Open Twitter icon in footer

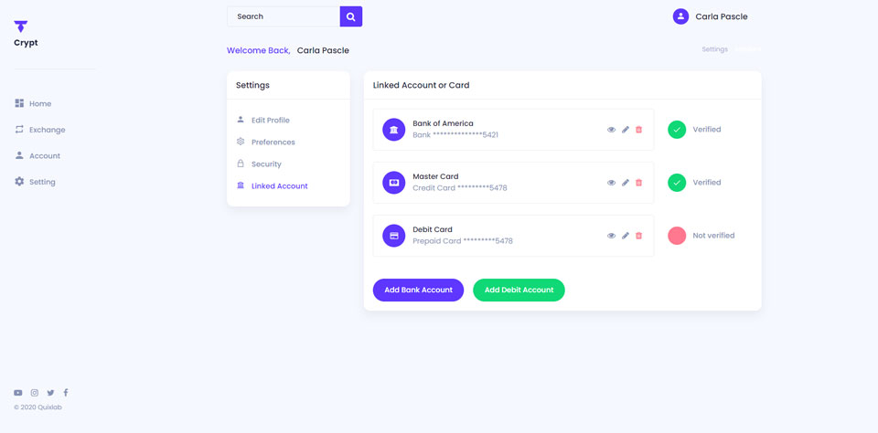click(50, 393)
